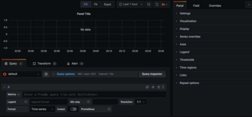
Task: Delete query A with the trash icon
Action: click(x=159, y=87)
